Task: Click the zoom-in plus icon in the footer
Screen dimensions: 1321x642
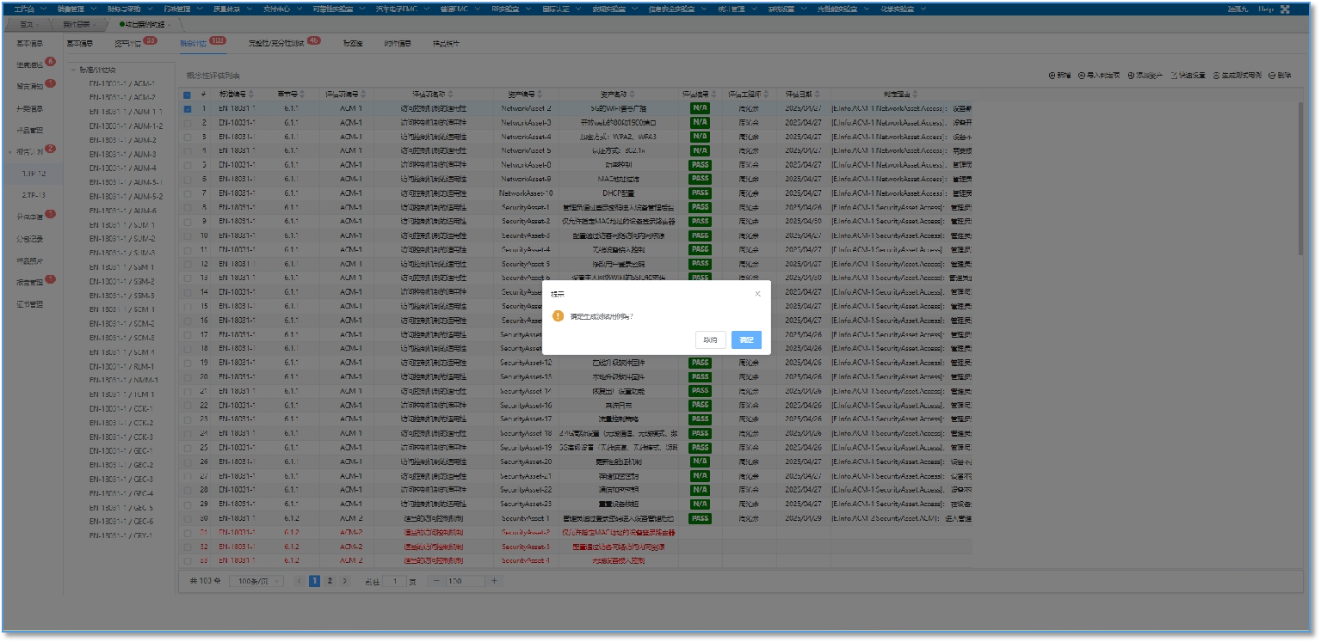Action: pos(493,581)
